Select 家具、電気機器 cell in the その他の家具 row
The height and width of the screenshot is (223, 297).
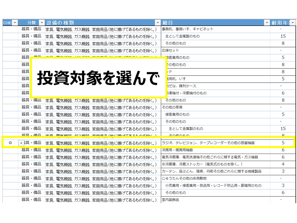tap(103, 107)
